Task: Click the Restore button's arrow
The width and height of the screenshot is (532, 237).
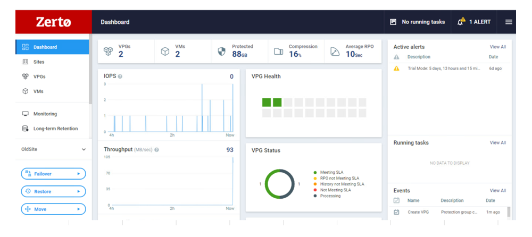Action: 78,191
